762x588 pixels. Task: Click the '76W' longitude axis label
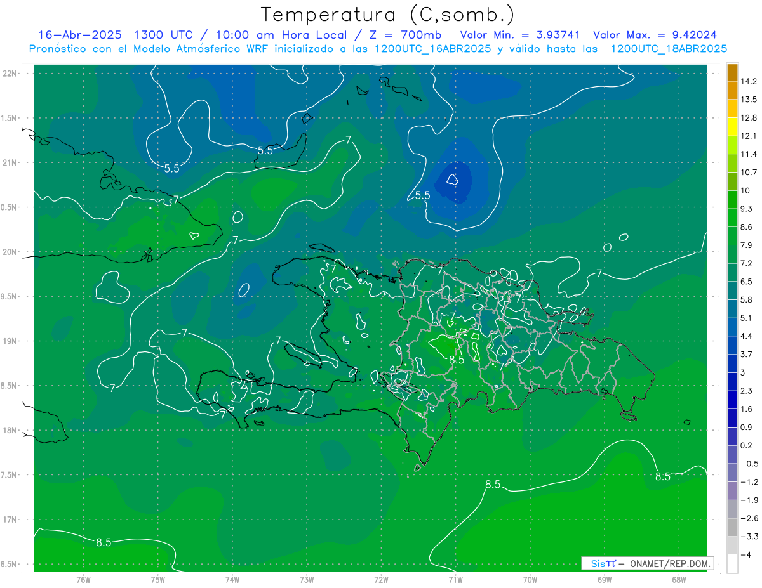[83, 580]
